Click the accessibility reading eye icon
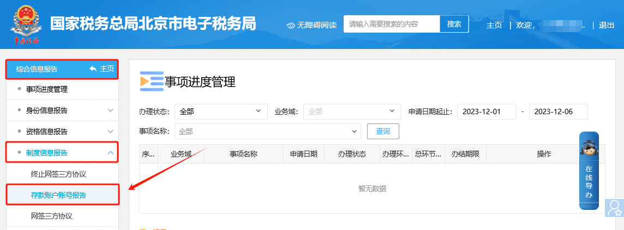The width and height of the screenshot is (624, 230). point(291,25)
